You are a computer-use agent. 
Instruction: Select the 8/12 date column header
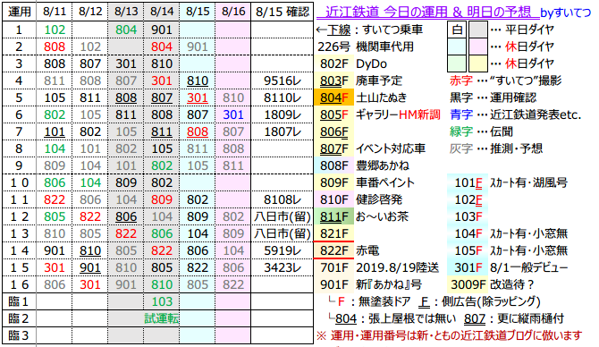point(90,12)
